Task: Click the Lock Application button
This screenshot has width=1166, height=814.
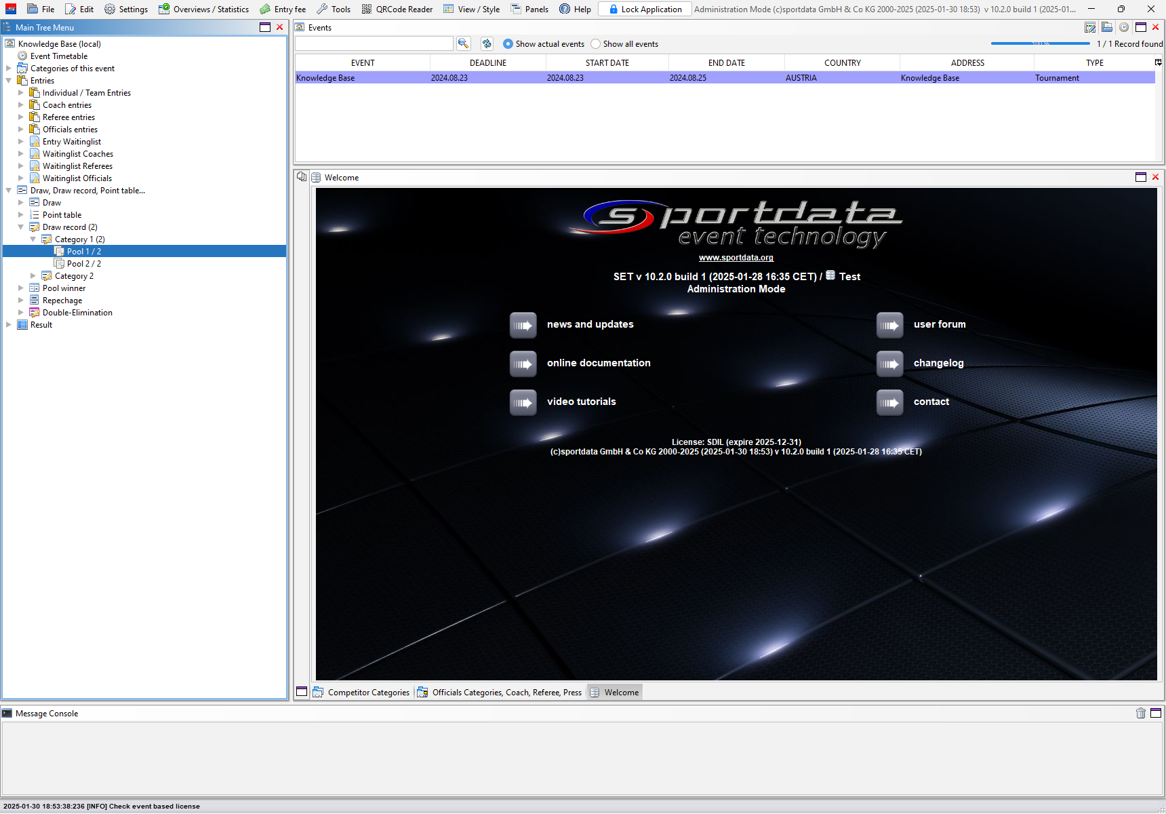Action: 645,9
